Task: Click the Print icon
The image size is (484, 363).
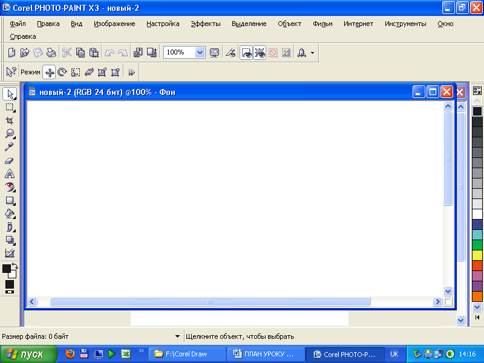Action: pos(51,53)
